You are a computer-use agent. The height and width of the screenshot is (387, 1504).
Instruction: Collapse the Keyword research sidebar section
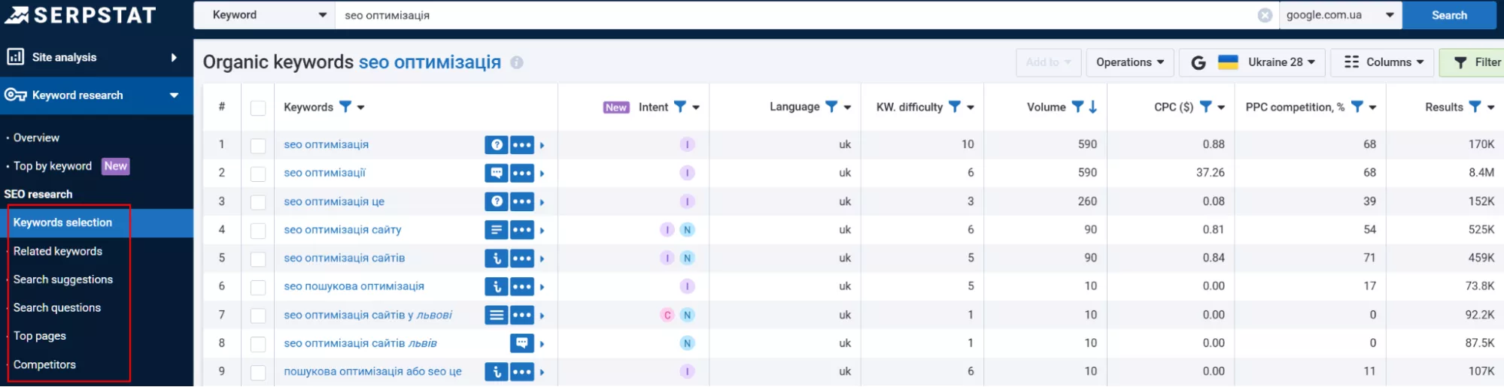pos(174,95)
